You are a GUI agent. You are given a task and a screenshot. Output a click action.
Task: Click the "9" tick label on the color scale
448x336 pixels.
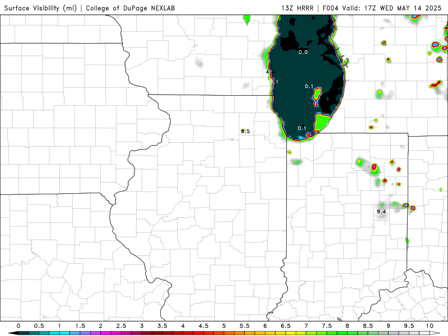389,326
